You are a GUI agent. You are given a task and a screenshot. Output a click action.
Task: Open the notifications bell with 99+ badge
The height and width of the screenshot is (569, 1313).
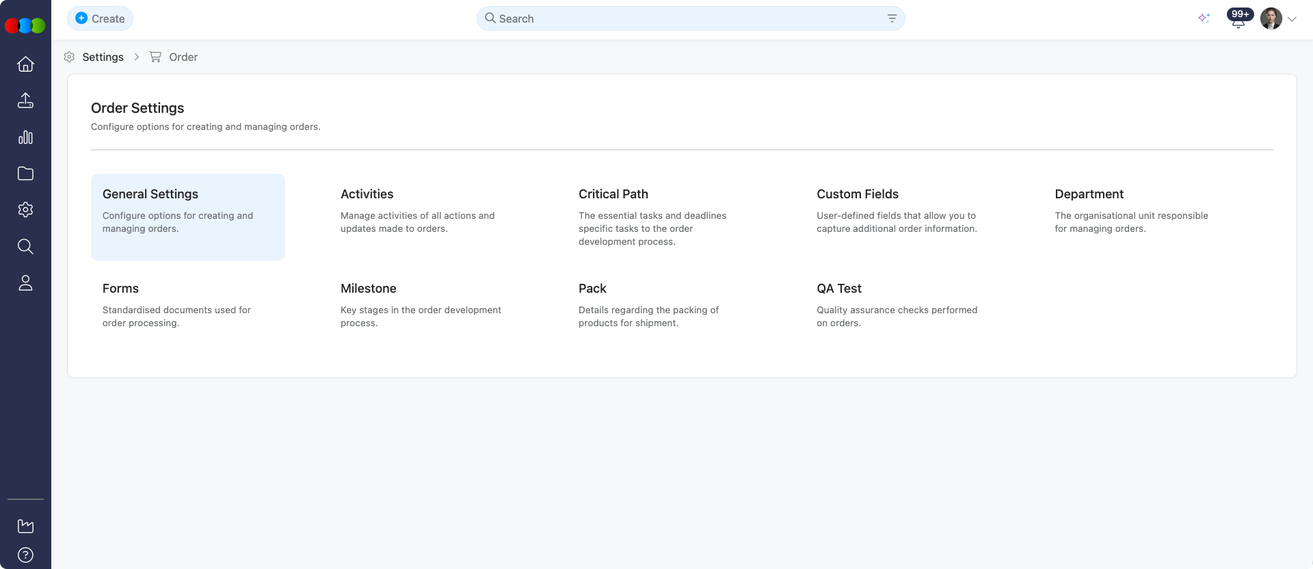click(x=1238, y=18)
